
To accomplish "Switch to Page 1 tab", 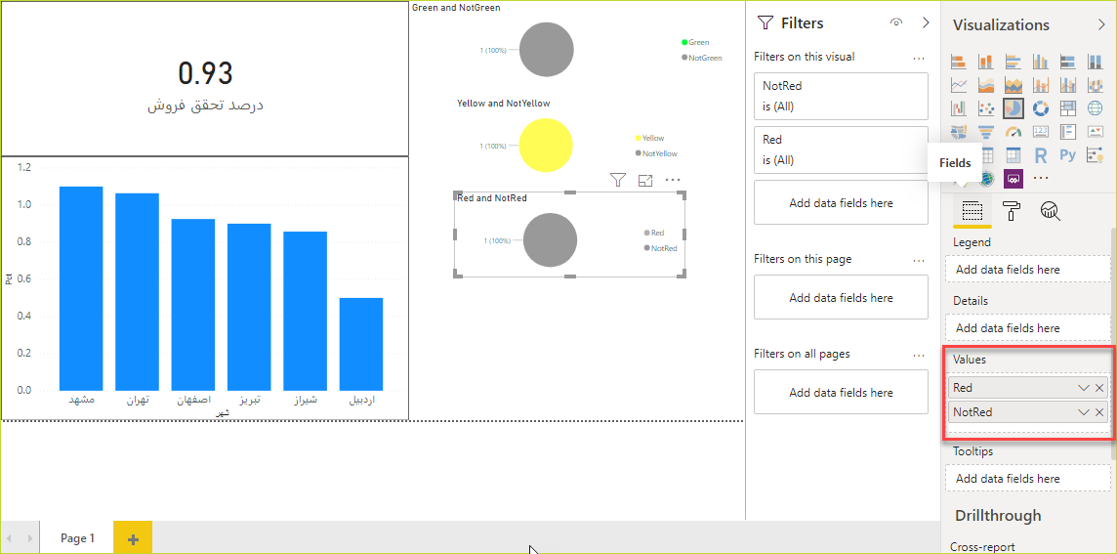I will click(x=77, y=538).
